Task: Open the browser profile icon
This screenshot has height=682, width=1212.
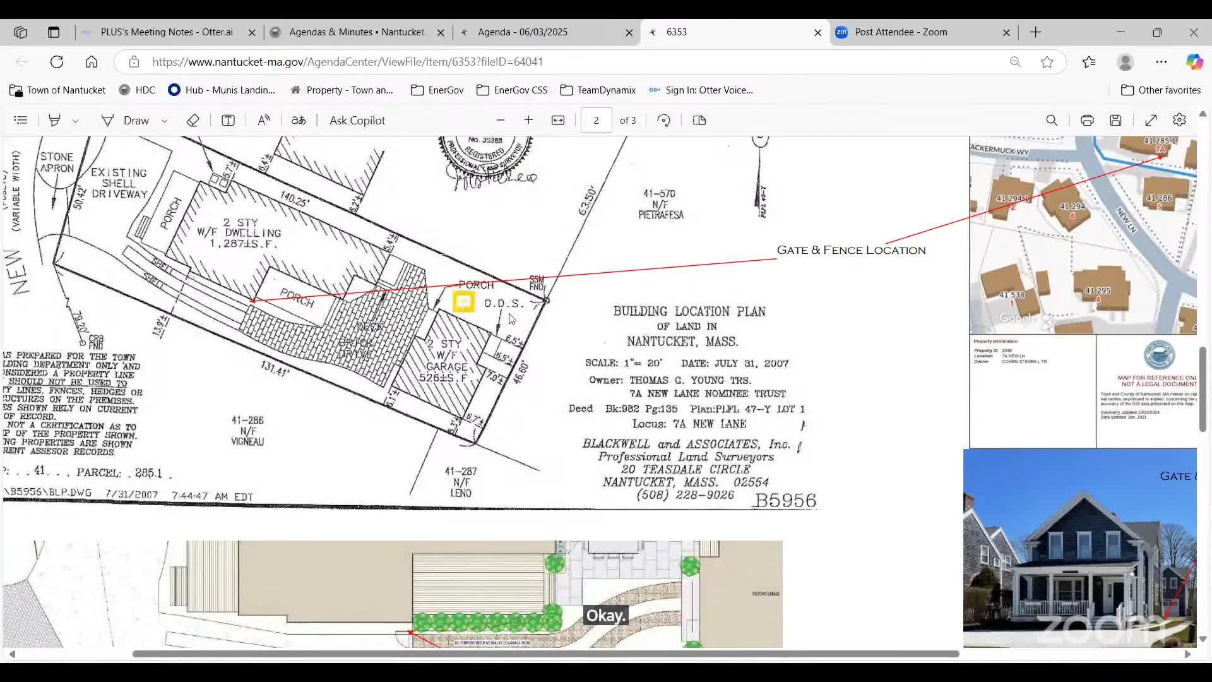Action: point(1126,62)
